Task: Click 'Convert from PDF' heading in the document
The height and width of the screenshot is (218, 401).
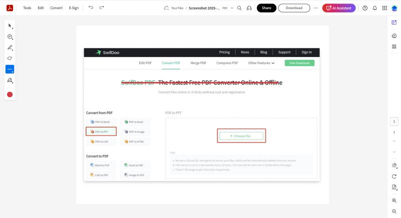Action: (x=99, y=112)
